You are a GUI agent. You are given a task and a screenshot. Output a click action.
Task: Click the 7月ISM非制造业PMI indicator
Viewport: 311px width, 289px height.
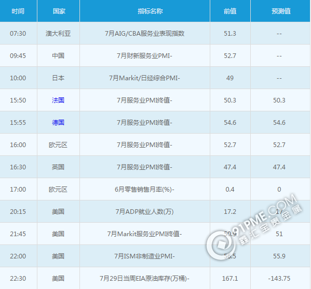click(144, 256)
